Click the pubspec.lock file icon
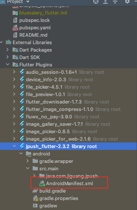The image size is (137, 210). tap(15, 20)
